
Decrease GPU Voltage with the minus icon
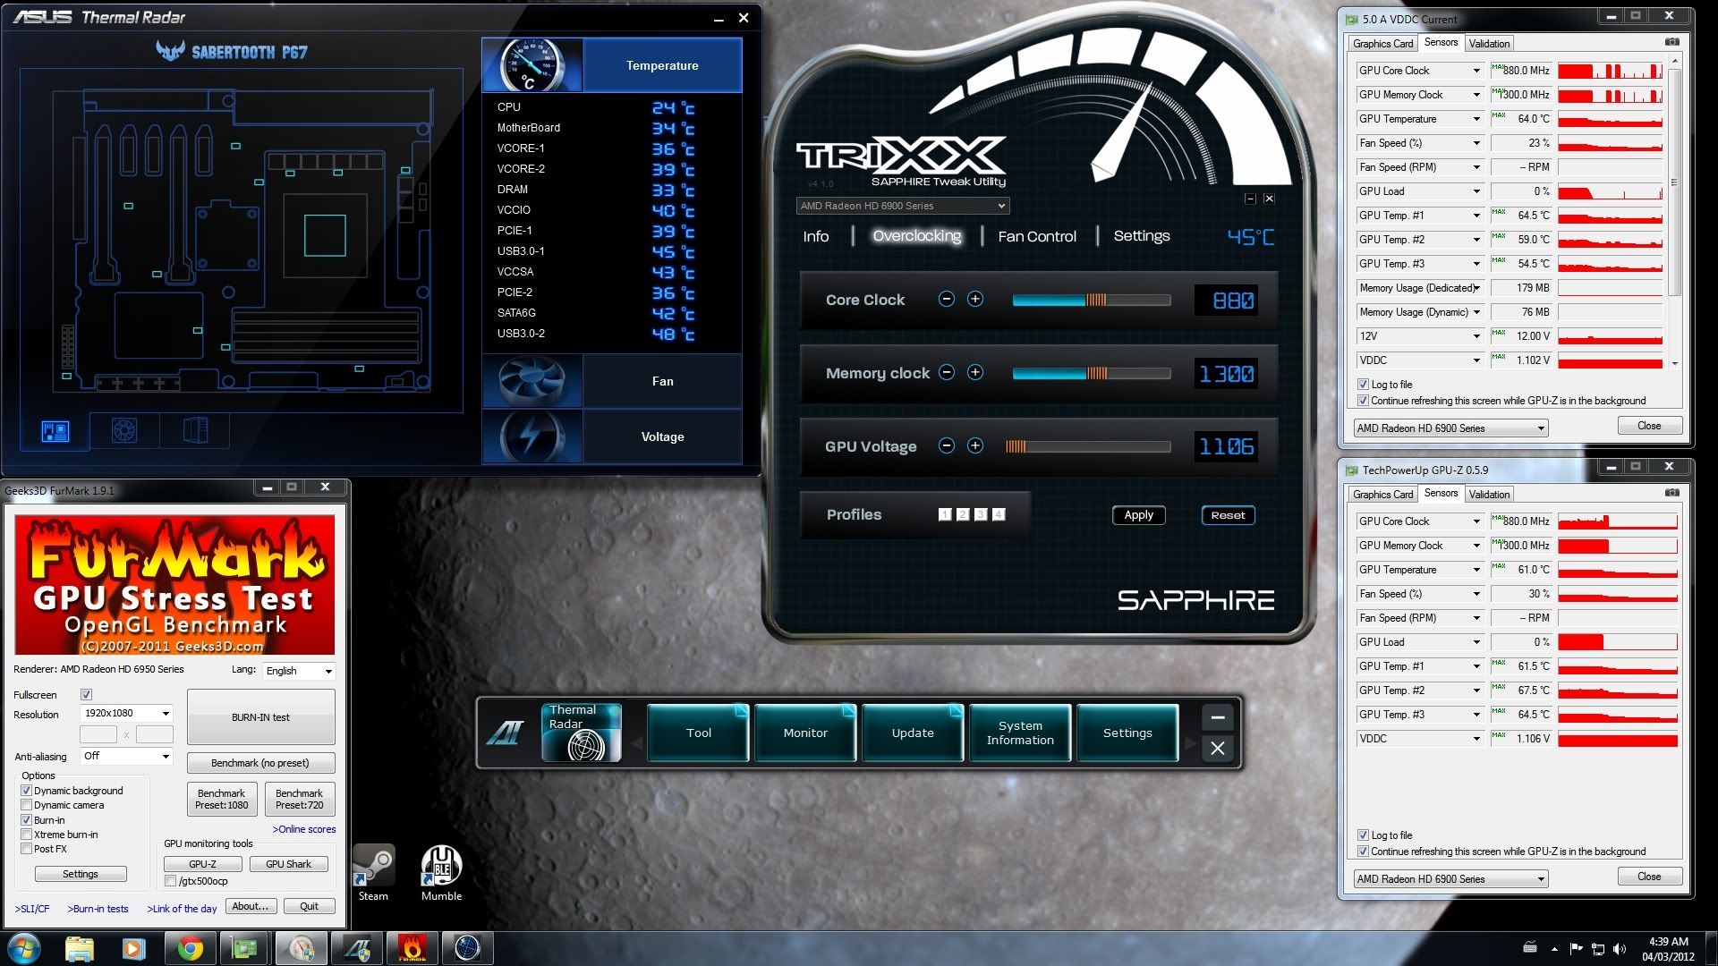(947, 446)
